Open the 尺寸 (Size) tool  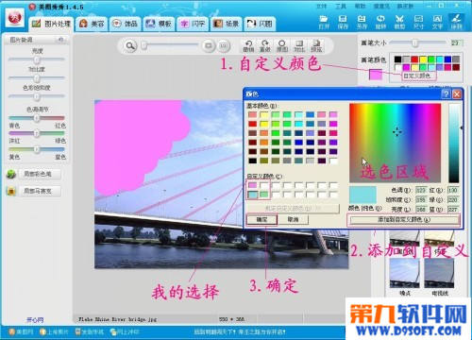(418, 22)
